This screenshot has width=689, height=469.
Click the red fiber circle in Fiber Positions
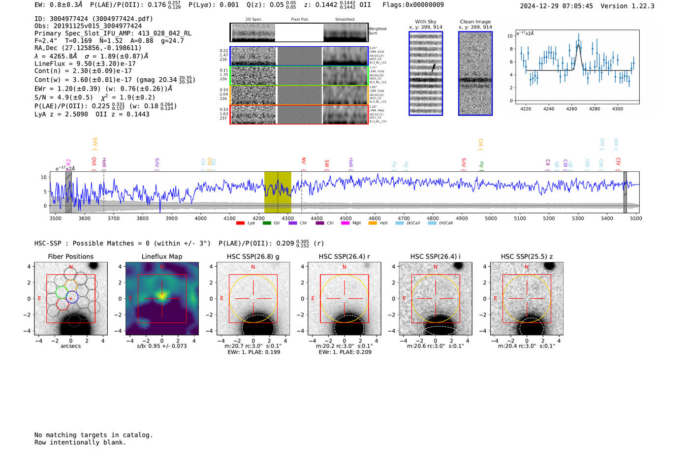[63, 304]
